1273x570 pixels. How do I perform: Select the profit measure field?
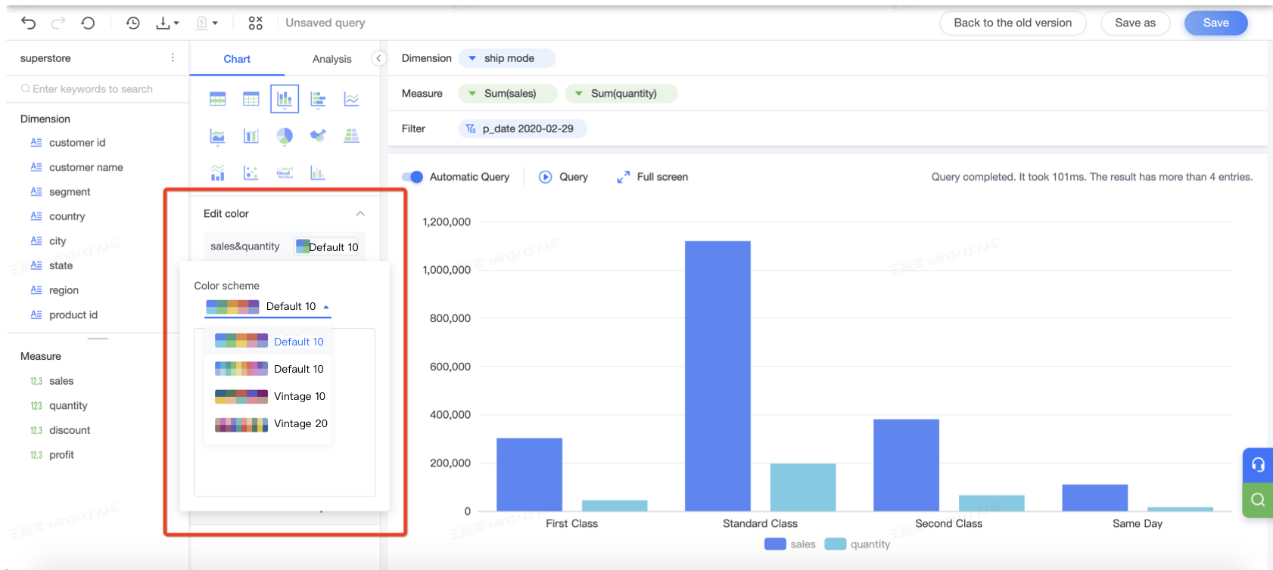[x=61, y=455]
